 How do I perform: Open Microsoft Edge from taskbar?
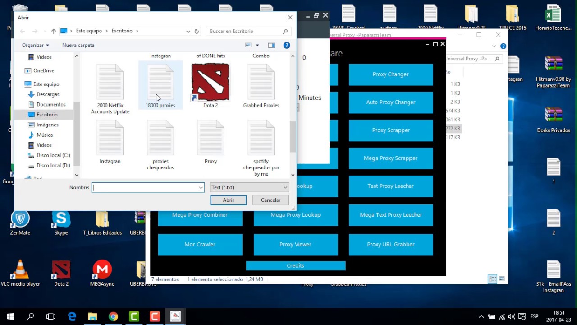[x=72, y=316]
